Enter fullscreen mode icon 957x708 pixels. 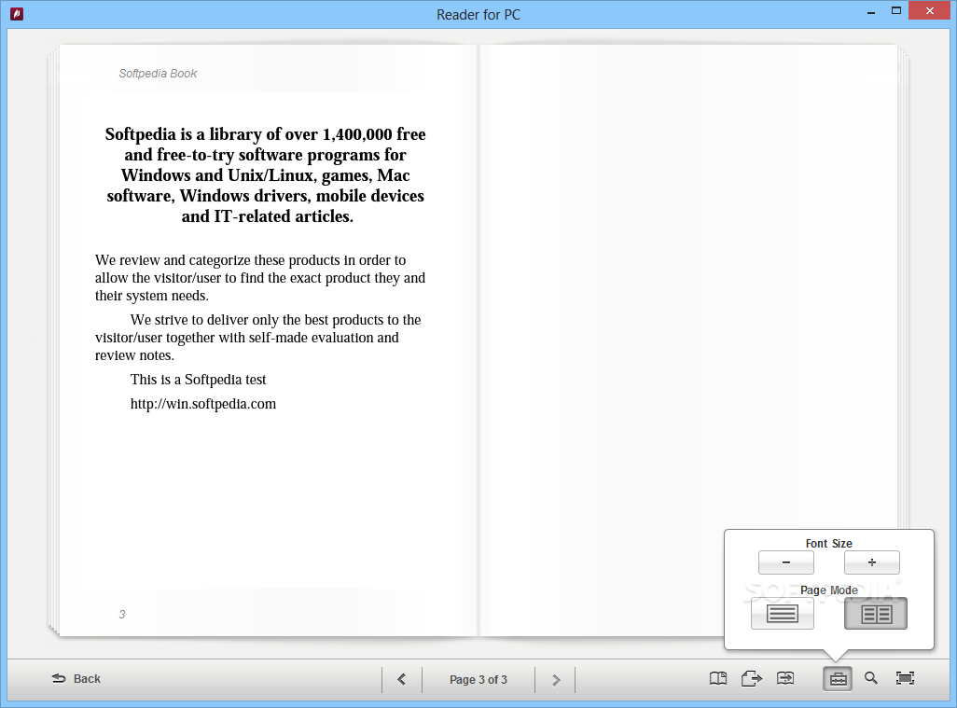click(x=905, y=678)
